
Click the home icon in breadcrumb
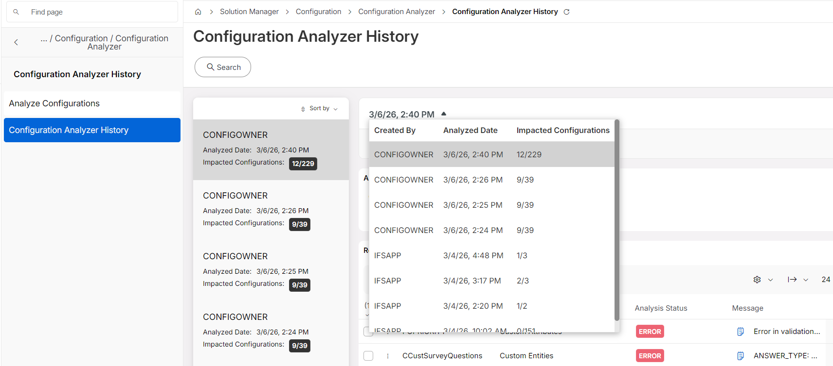pyautogui.click(x=198, y=12)
